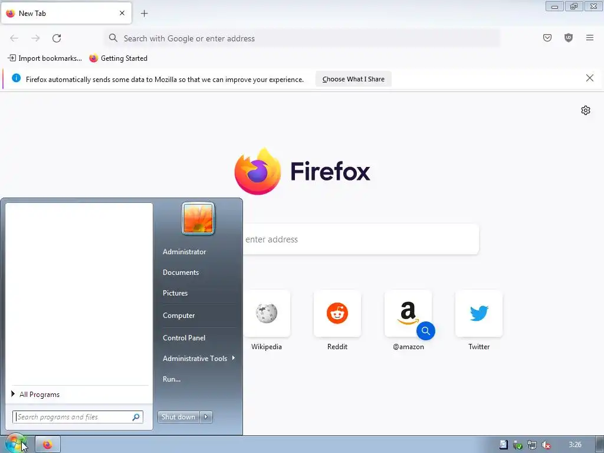Select the New Tab browser tab
This screenshot has height=453, width=604.
click(x=66, y=13)
